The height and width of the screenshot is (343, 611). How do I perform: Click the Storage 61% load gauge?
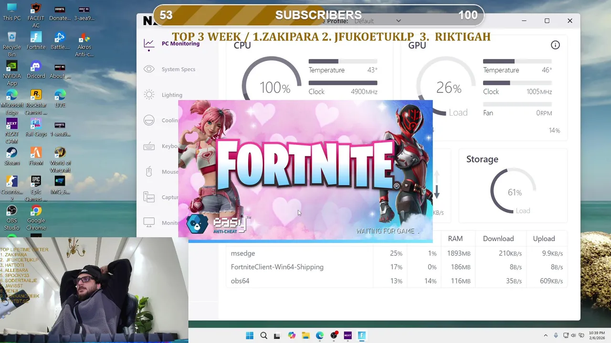click(x=513, y=192)
